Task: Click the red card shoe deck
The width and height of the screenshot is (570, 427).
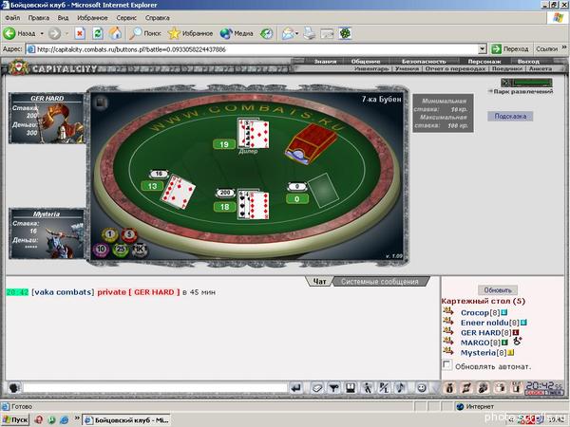Action: [311, 143]
